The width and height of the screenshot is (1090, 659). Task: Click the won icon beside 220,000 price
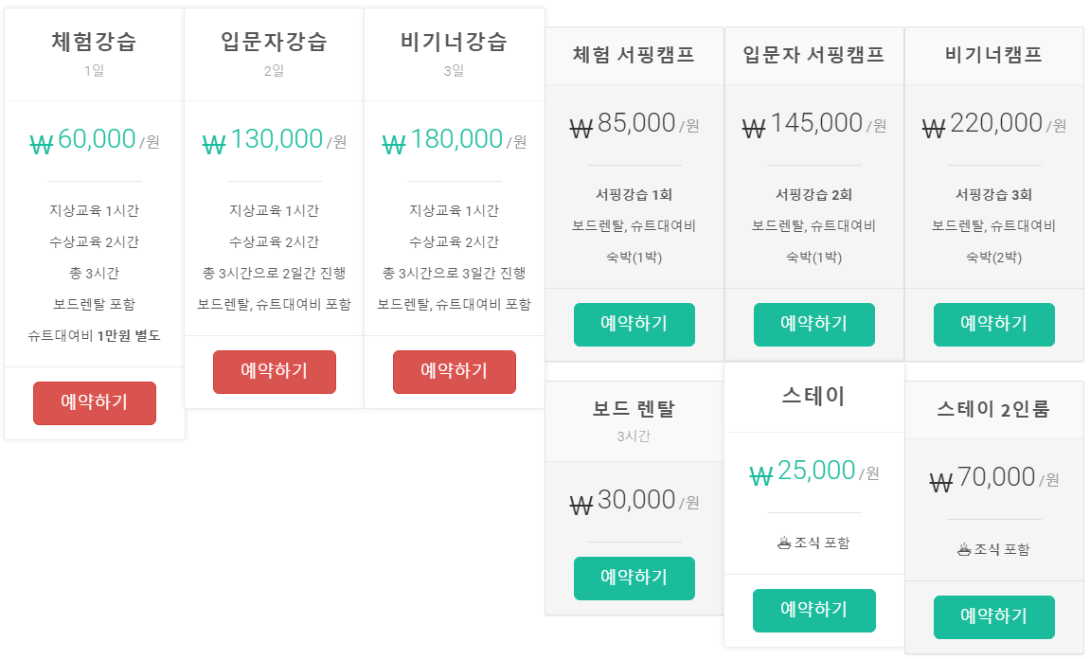click(x=934, y=128)
